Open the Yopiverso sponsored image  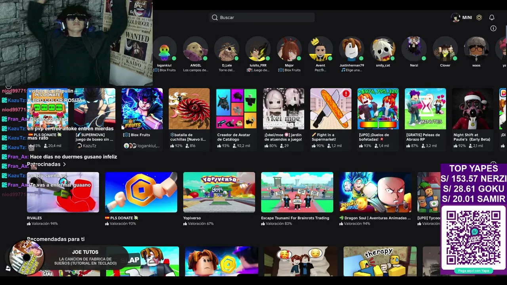pyautogui.click(x=219, y=192)
